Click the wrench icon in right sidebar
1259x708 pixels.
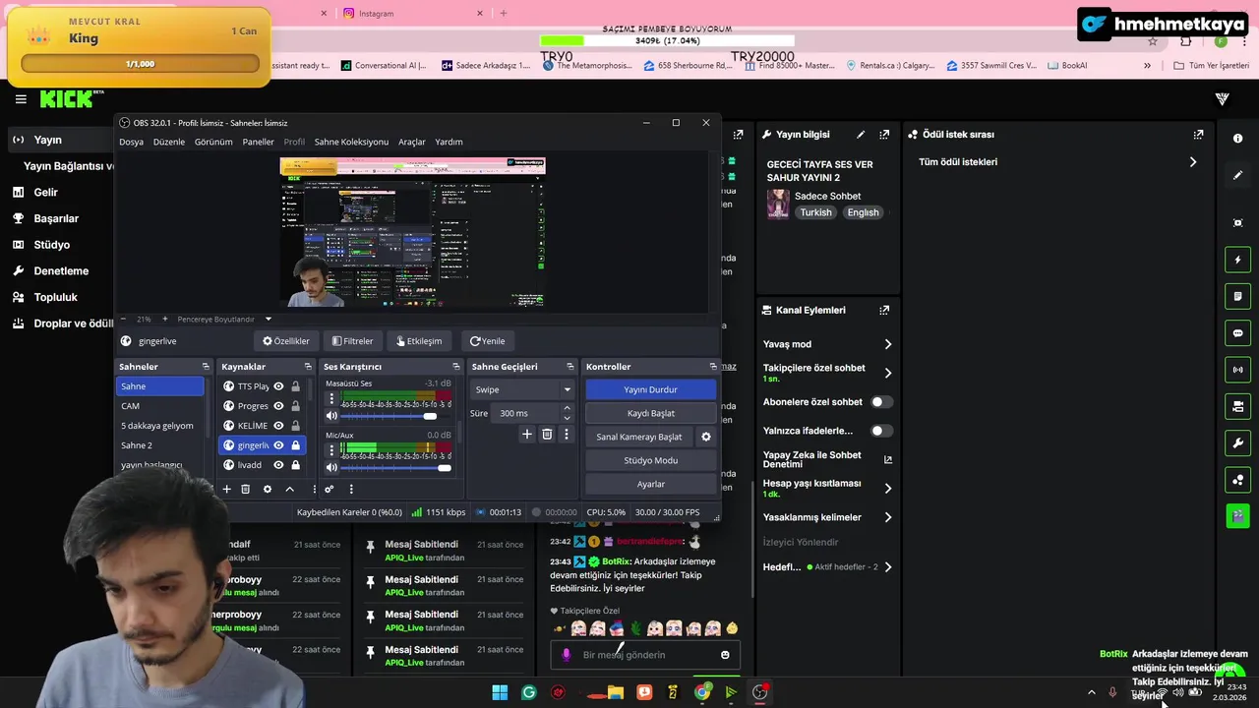pos(1237,443)
